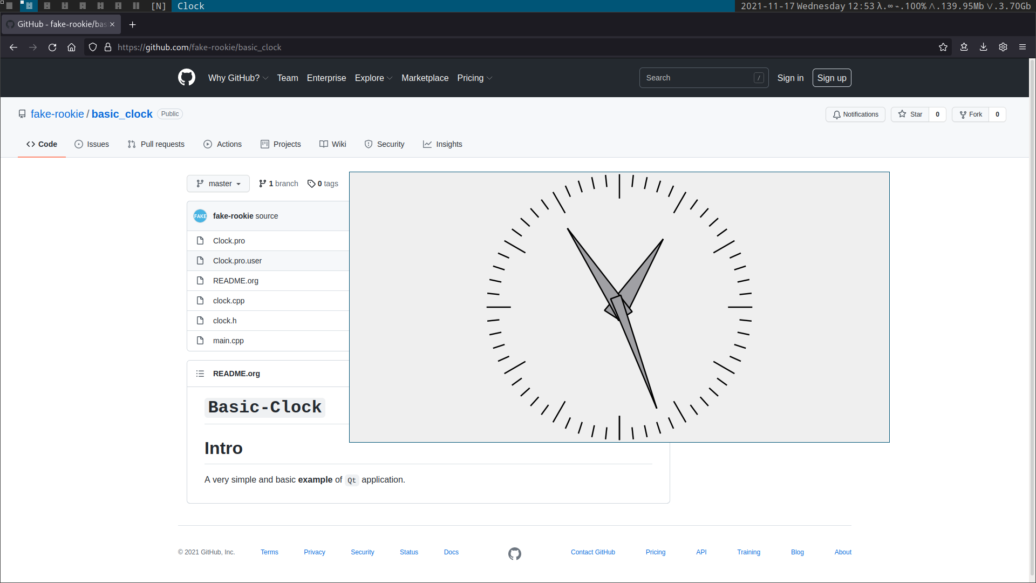Click the GitHub octocat logo icon
Screen dimensions: 1036x583
185,78
